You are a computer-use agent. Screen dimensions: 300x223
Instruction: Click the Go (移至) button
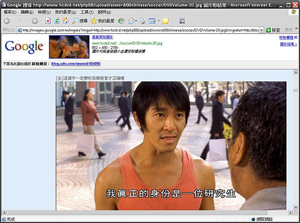tap(273, 30)
